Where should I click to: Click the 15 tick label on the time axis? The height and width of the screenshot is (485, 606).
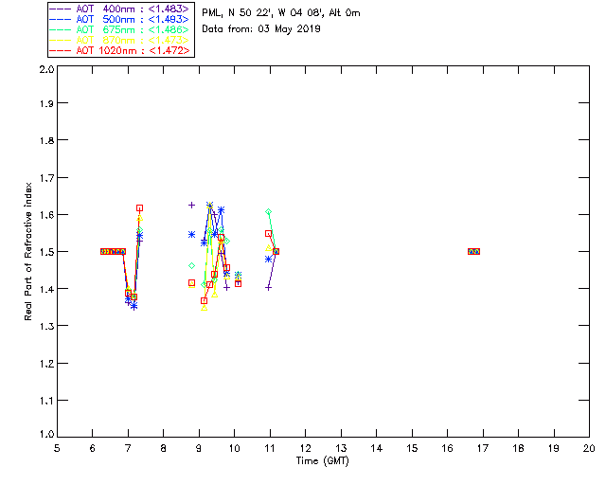point(412,448)
